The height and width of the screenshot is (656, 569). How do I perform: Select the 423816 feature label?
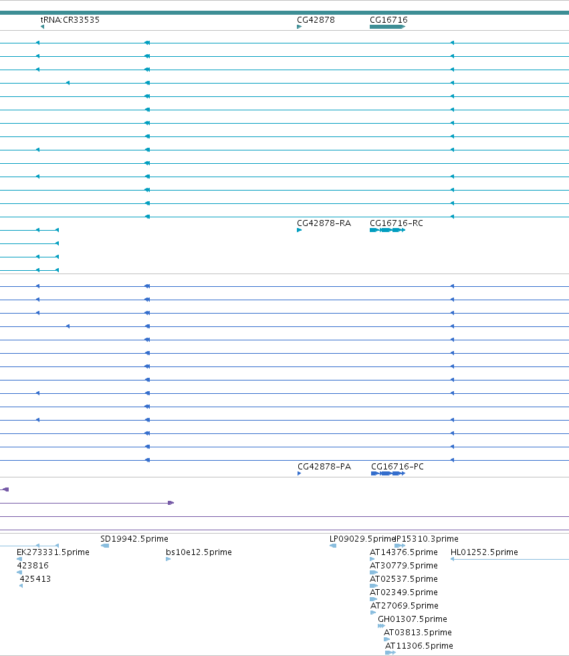33,565
